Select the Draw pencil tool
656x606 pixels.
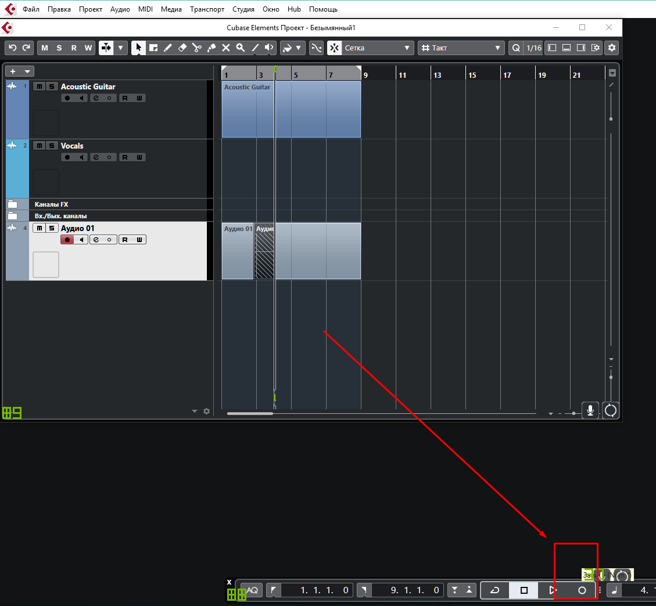(x=168, y=48)
